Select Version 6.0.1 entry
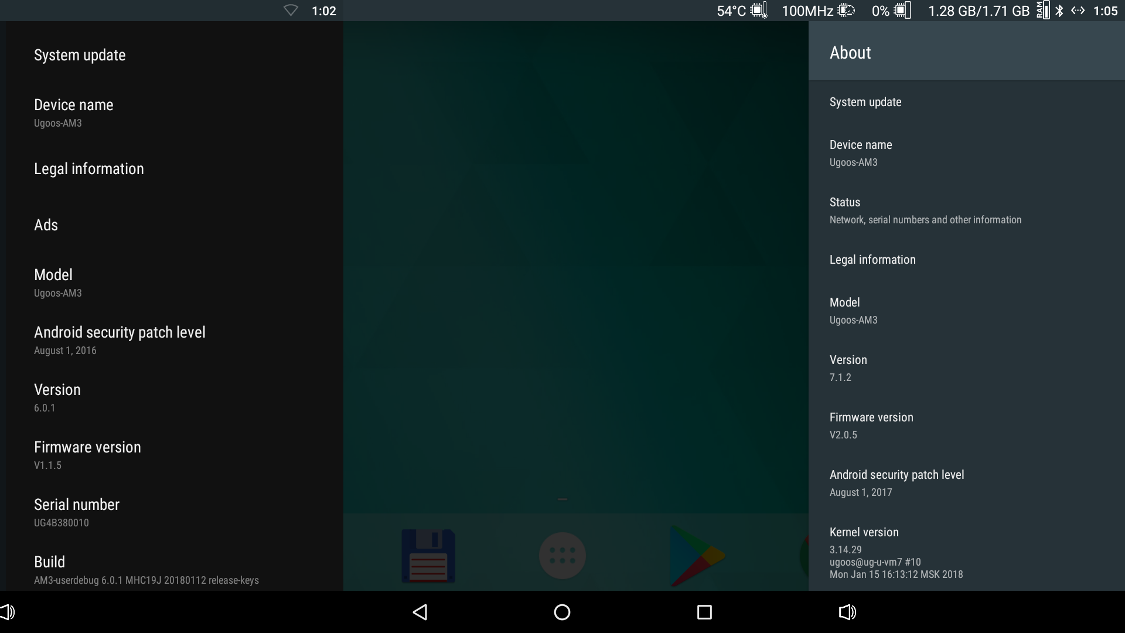 click(x=174, y=397)
